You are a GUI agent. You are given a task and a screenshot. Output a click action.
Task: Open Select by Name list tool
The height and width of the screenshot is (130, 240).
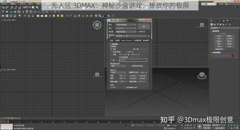tap(37, 7)
